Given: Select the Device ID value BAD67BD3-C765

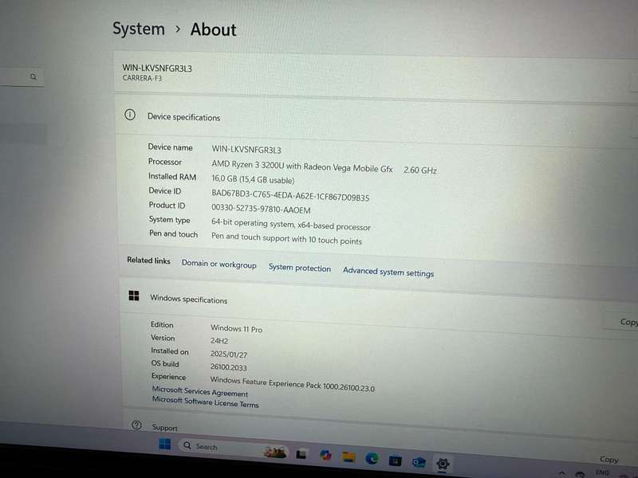Looking at the screenshot, I should 290,195.
